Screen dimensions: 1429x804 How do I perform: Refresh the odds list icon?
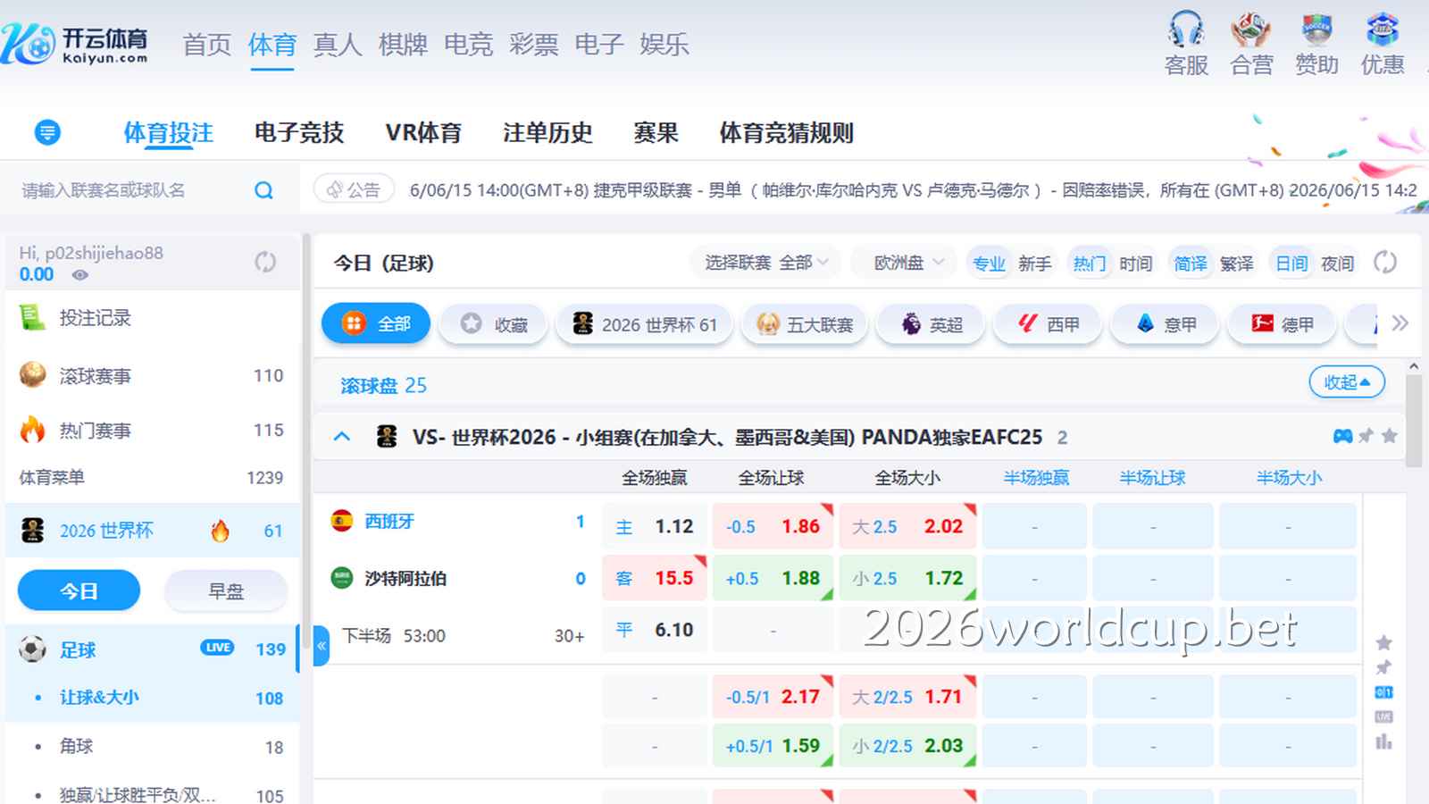(1385, 263)
